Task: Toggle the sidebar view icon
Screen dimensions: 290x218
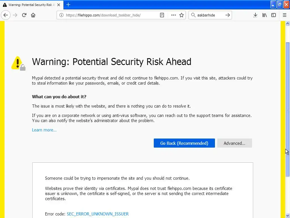Action: pos(274,15)
